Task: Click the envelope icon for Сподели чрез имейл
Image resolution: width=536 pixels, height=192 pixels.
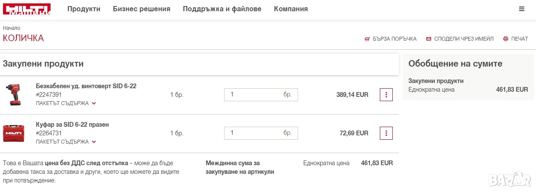Action: [x=429, y=39]
